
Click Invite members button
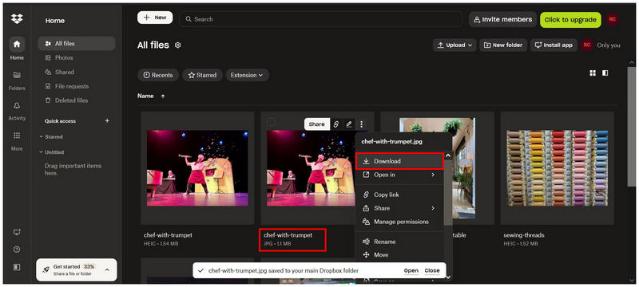click(502, 19)
